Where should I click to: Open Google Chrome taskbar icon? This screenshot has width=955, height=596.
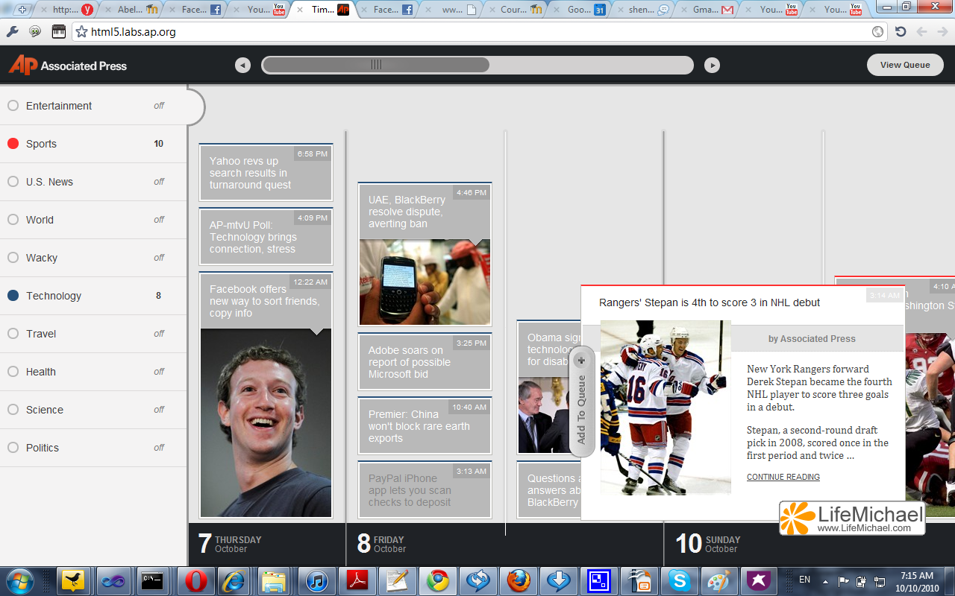pyautogui.click(x=438, y=580)
